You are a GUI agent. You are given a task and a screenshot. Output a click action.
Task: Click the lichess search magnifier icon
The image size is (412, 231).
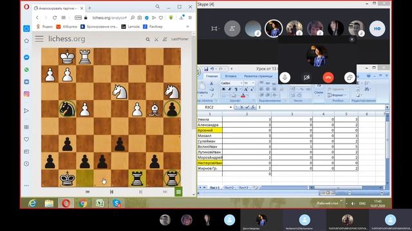pyautogui.click(x=147, y=39)
